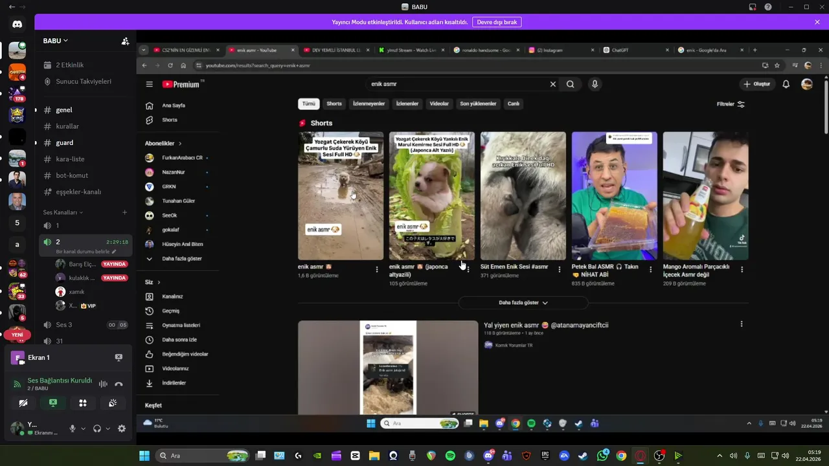
Task: Disconnect from voice with the phone icon
Action: coord(119,384)
